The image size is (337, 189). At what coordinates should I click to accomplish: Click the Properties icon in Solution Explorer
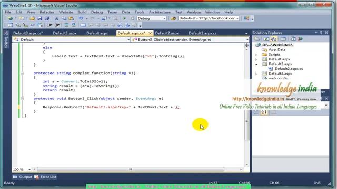pyautogui.click(x=256, y=39)
